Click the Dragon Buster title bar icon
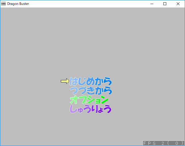The height and width of the screenshot is (146, 185). pyautogui.click(x=3, y=4)
